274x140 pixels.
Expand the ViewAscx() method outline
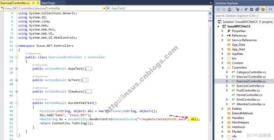click(x=17, y=91)
